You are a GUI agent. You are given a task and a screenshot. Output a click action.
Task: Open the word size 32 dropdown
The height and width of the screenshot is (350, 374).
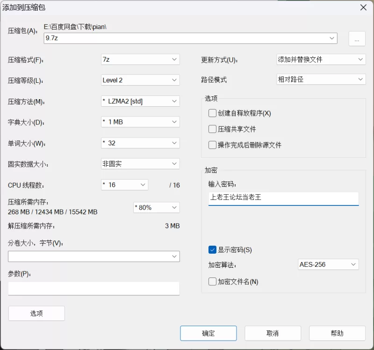(x=140, y=143)
